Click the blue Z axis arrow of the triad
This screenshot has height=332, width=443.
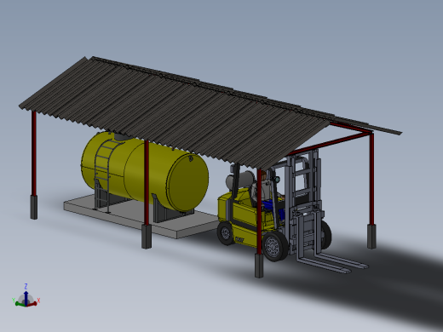pos(26,297)
